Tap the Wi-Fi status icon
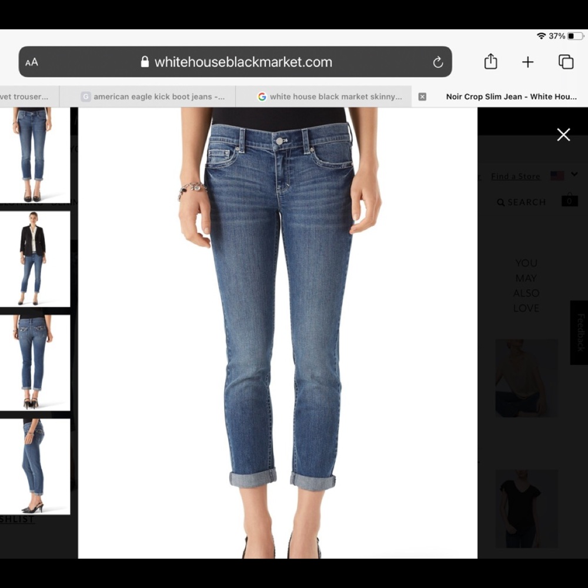588x588 pixels. (541, 36)
